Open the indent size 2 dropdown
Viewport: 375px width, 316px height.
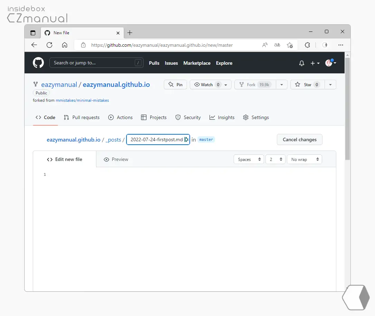275,159
